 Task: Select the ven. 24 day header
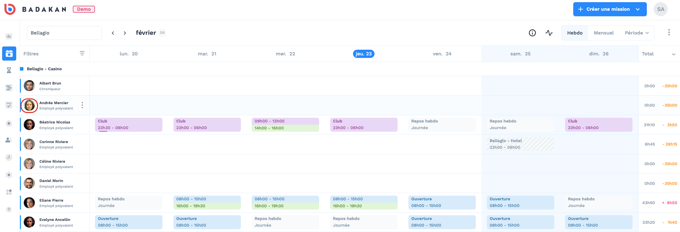pos(442,54)
